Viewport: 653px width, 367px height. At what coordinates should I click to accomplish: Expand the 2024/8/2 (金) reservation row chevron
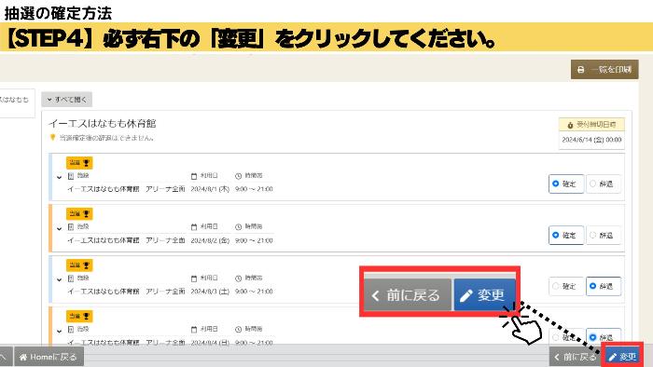click(59, 228)
